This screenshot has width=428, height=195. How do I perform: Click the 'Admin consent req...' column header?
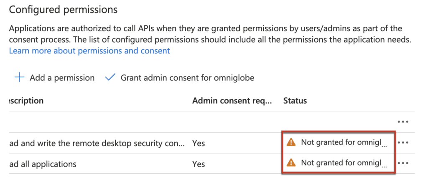232,101
